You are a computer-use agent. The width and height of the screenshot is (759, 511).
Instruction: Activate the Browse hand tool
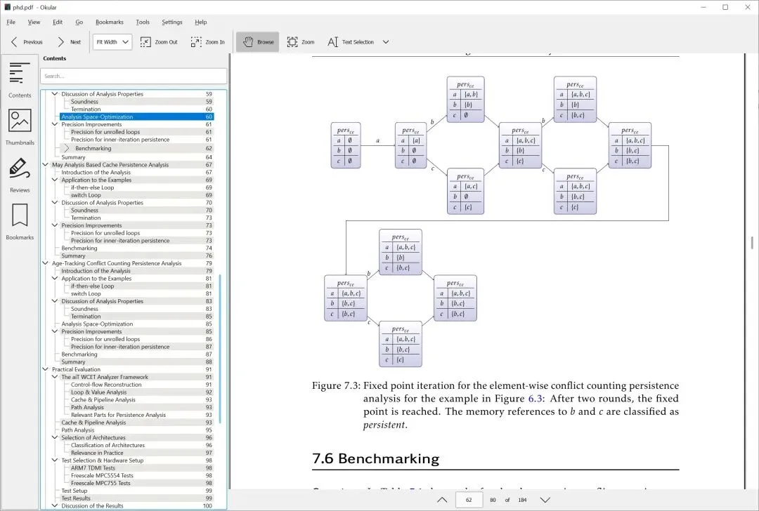258,42
